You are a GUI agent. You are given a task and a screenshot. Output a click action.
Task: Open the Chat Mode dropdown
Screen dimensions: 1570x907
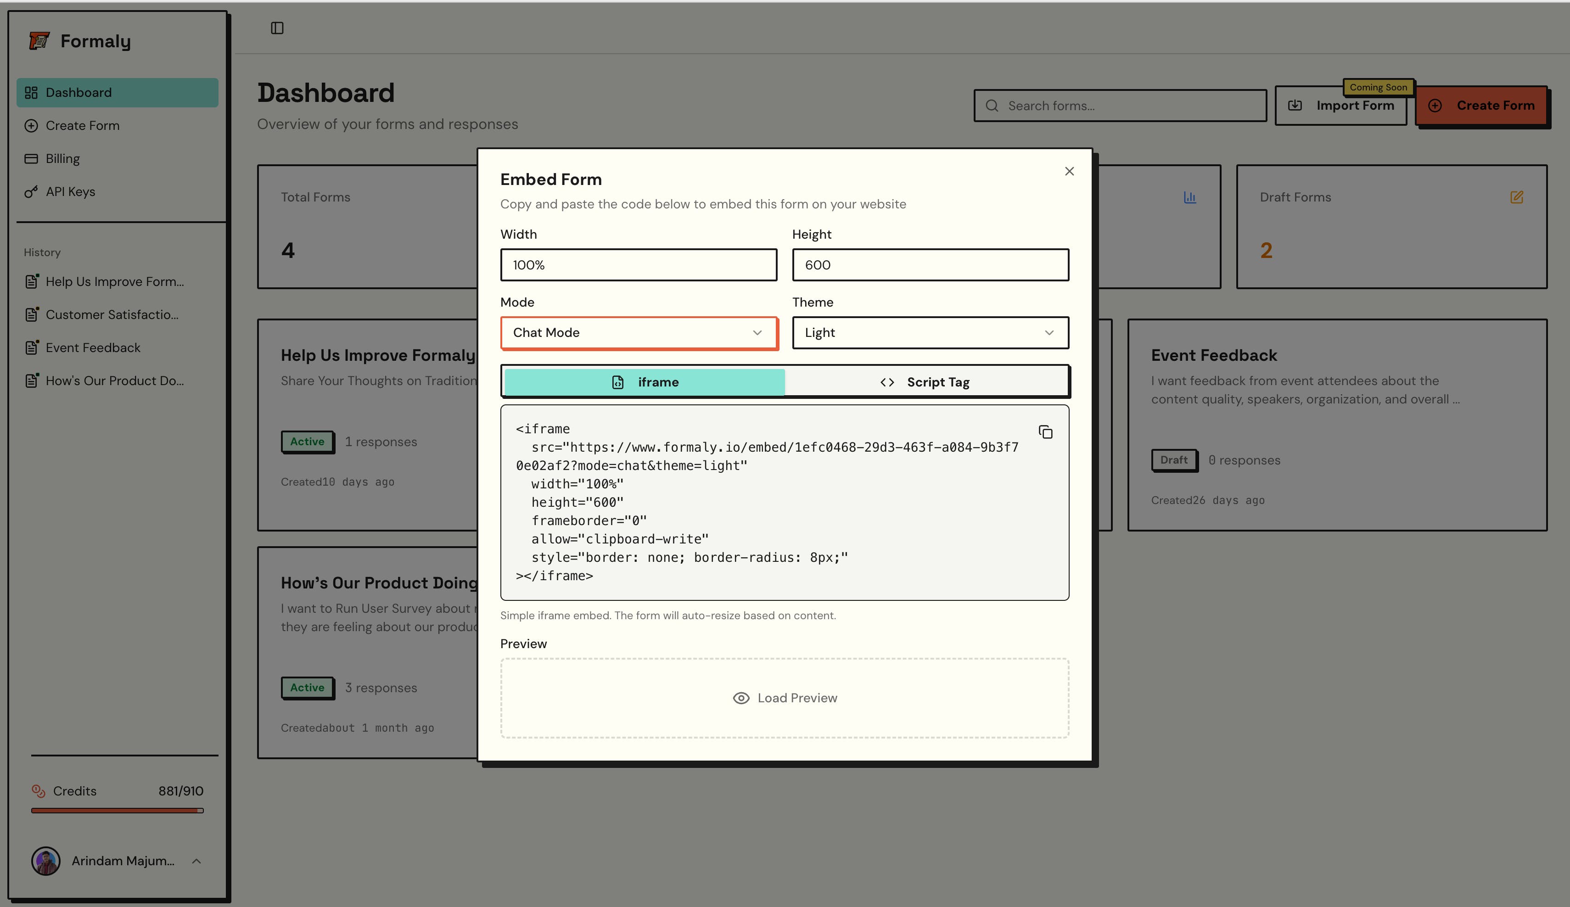pyautogui.click(x=638, y=333)
